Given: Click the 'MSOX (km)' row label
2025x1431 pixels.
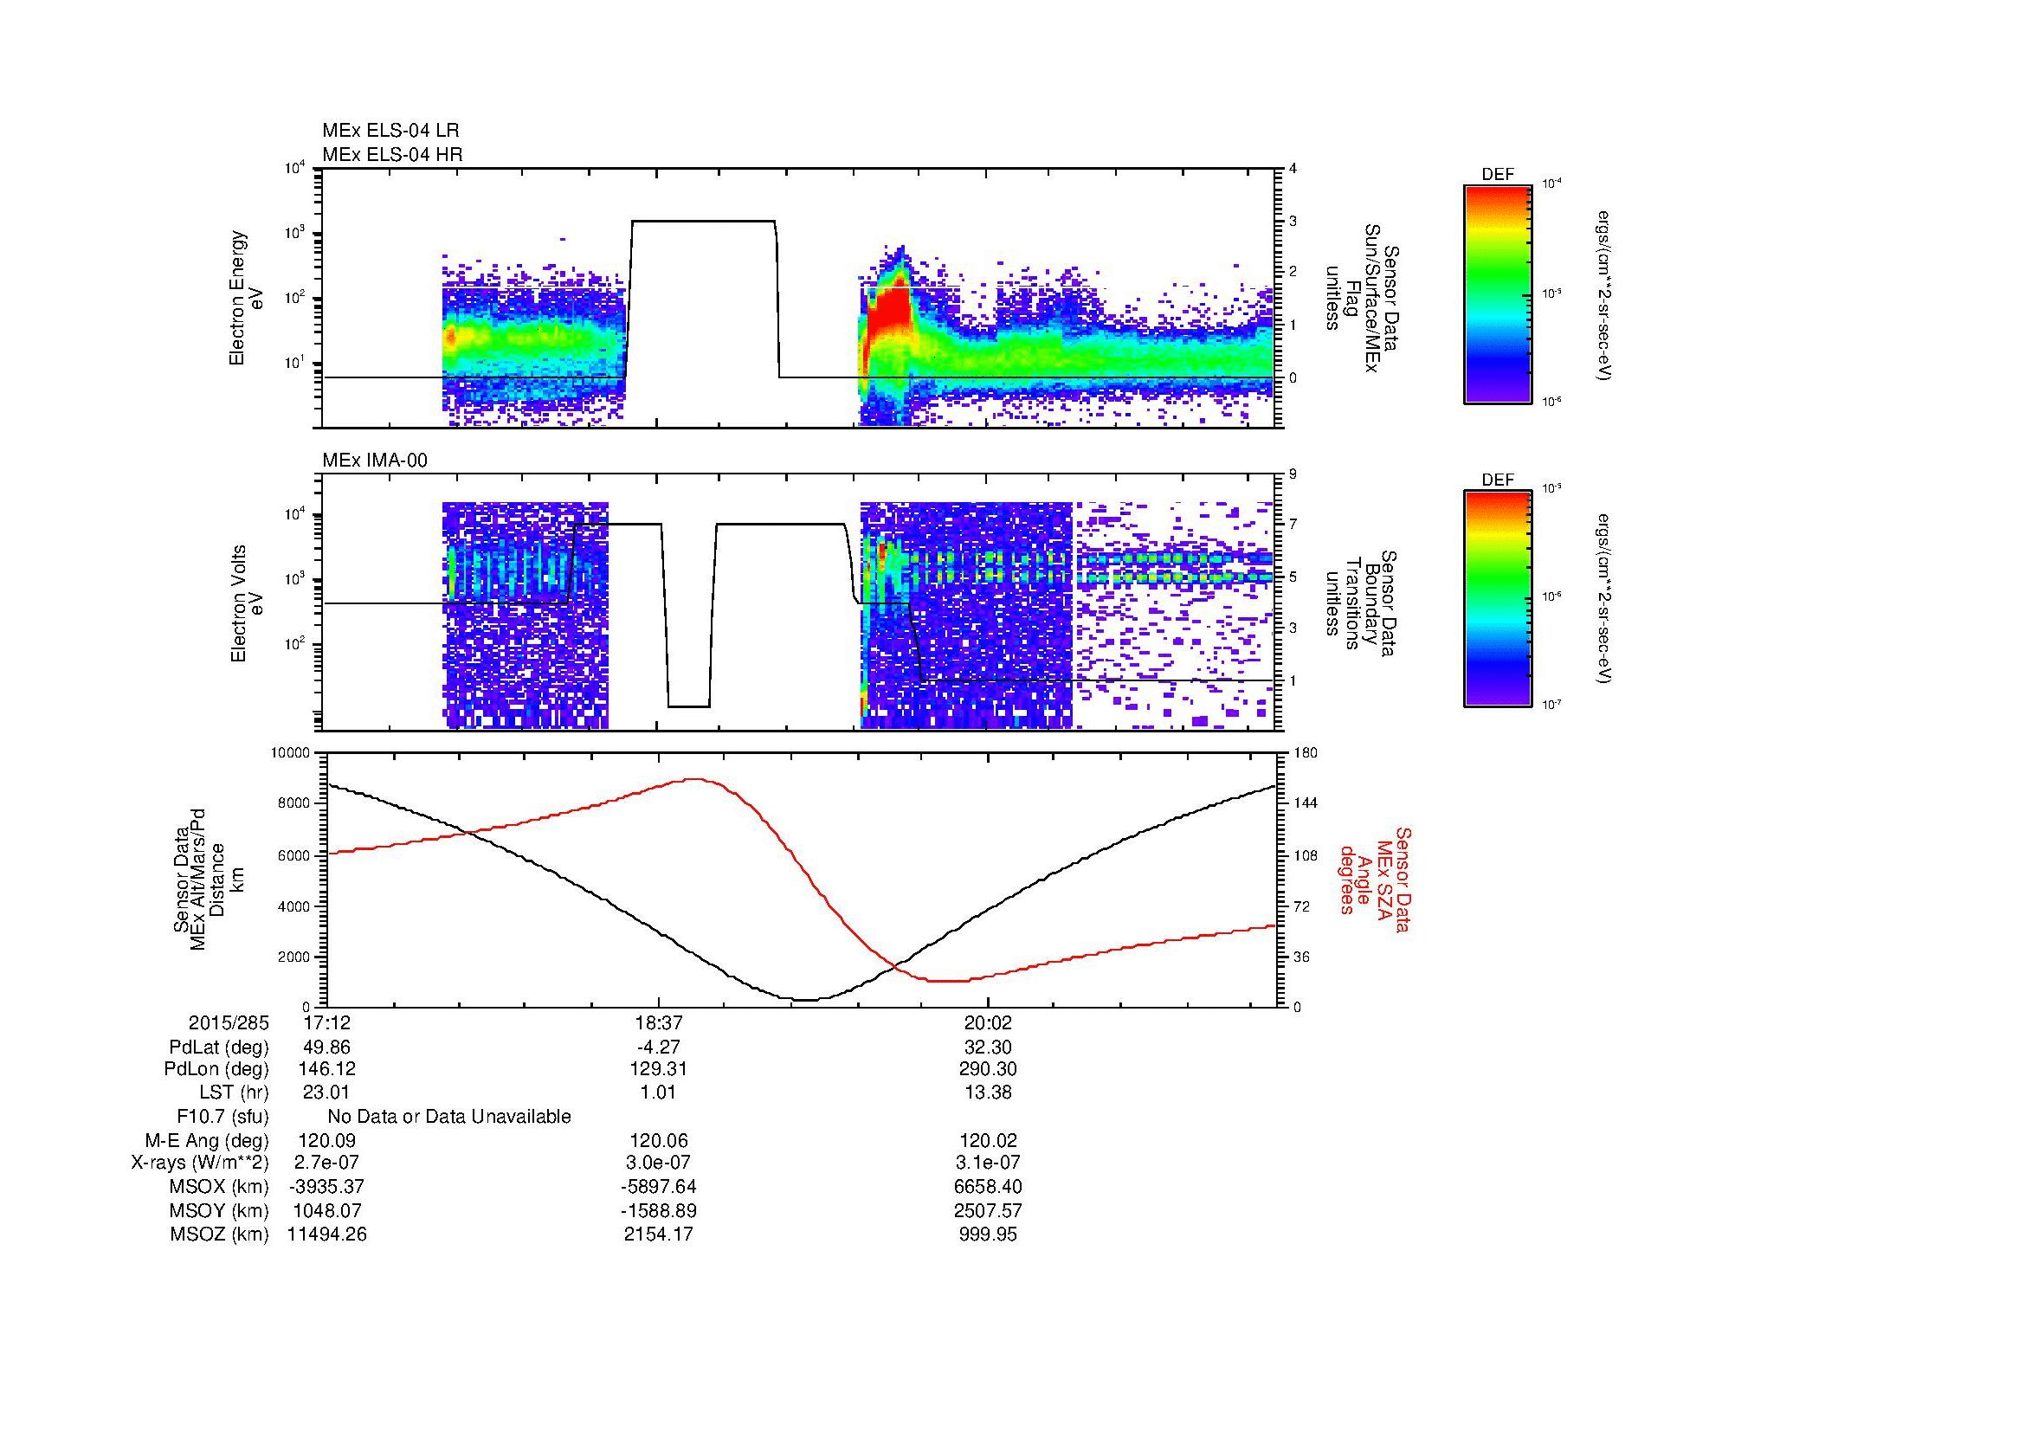Looking at the screenshot, I should coord(220,1187).
